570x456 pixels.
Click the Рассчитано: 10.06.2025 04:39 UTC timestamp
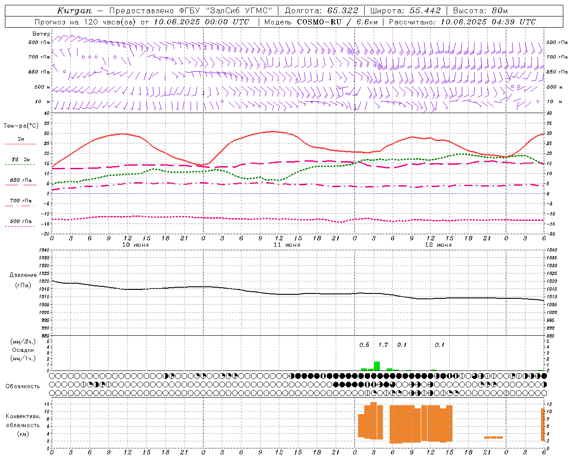tap(462, 22)
